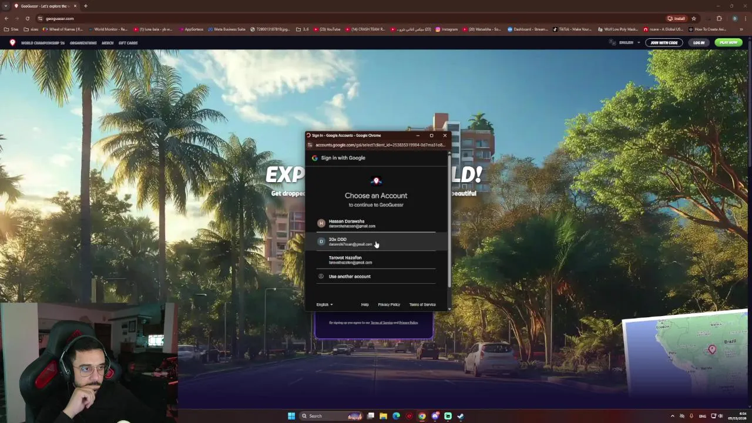
Task: Open the Windows Start menu
Action: (x=291, y=416)
